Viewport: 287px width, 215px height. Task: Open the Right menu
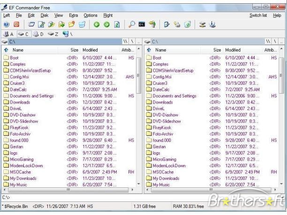pos(108,15)
